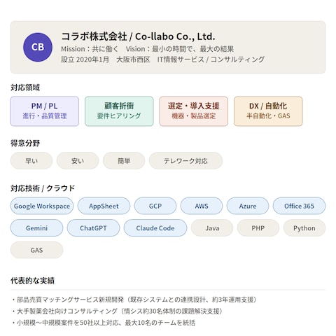This screenshot has height=336, width=336.
Task: Select the Azure chip
Action: (248, 206)
